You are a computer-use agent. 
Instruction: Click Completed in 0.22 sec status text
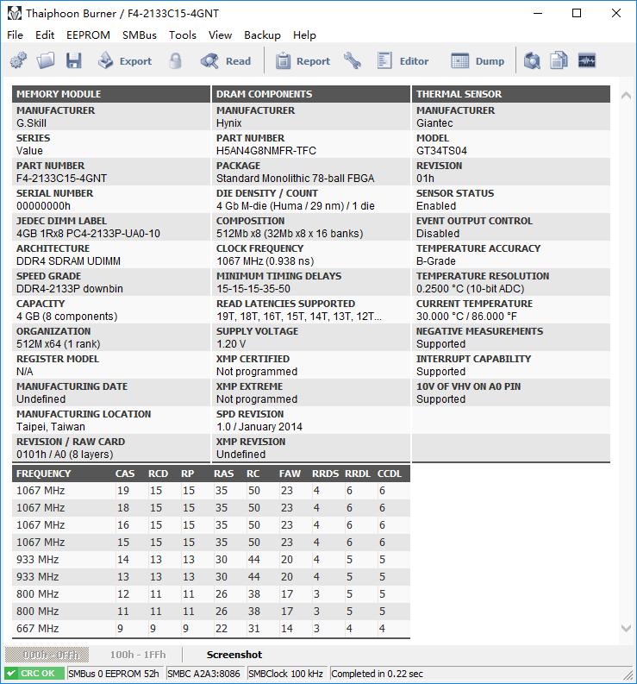pos(377,673)
